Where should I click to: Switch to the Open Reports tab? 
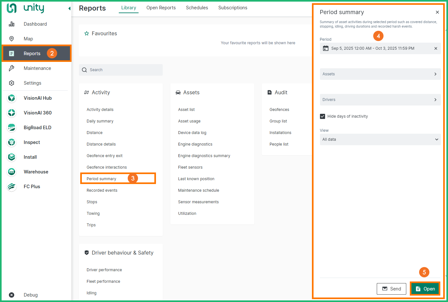(161, 8)
